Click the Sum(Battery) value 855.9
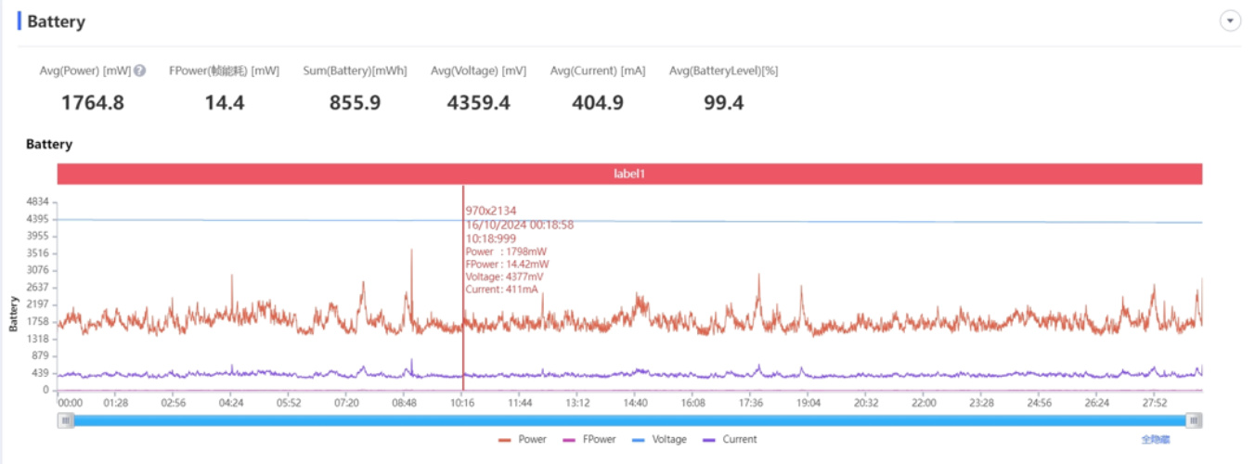Image resolution: width=1255 pixels, height=464 pixels. 355,103
